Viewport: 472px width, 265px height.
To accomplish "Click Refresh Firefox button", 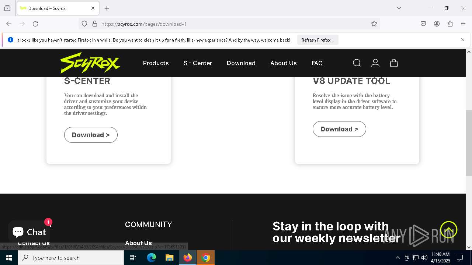I will point(317,40).
